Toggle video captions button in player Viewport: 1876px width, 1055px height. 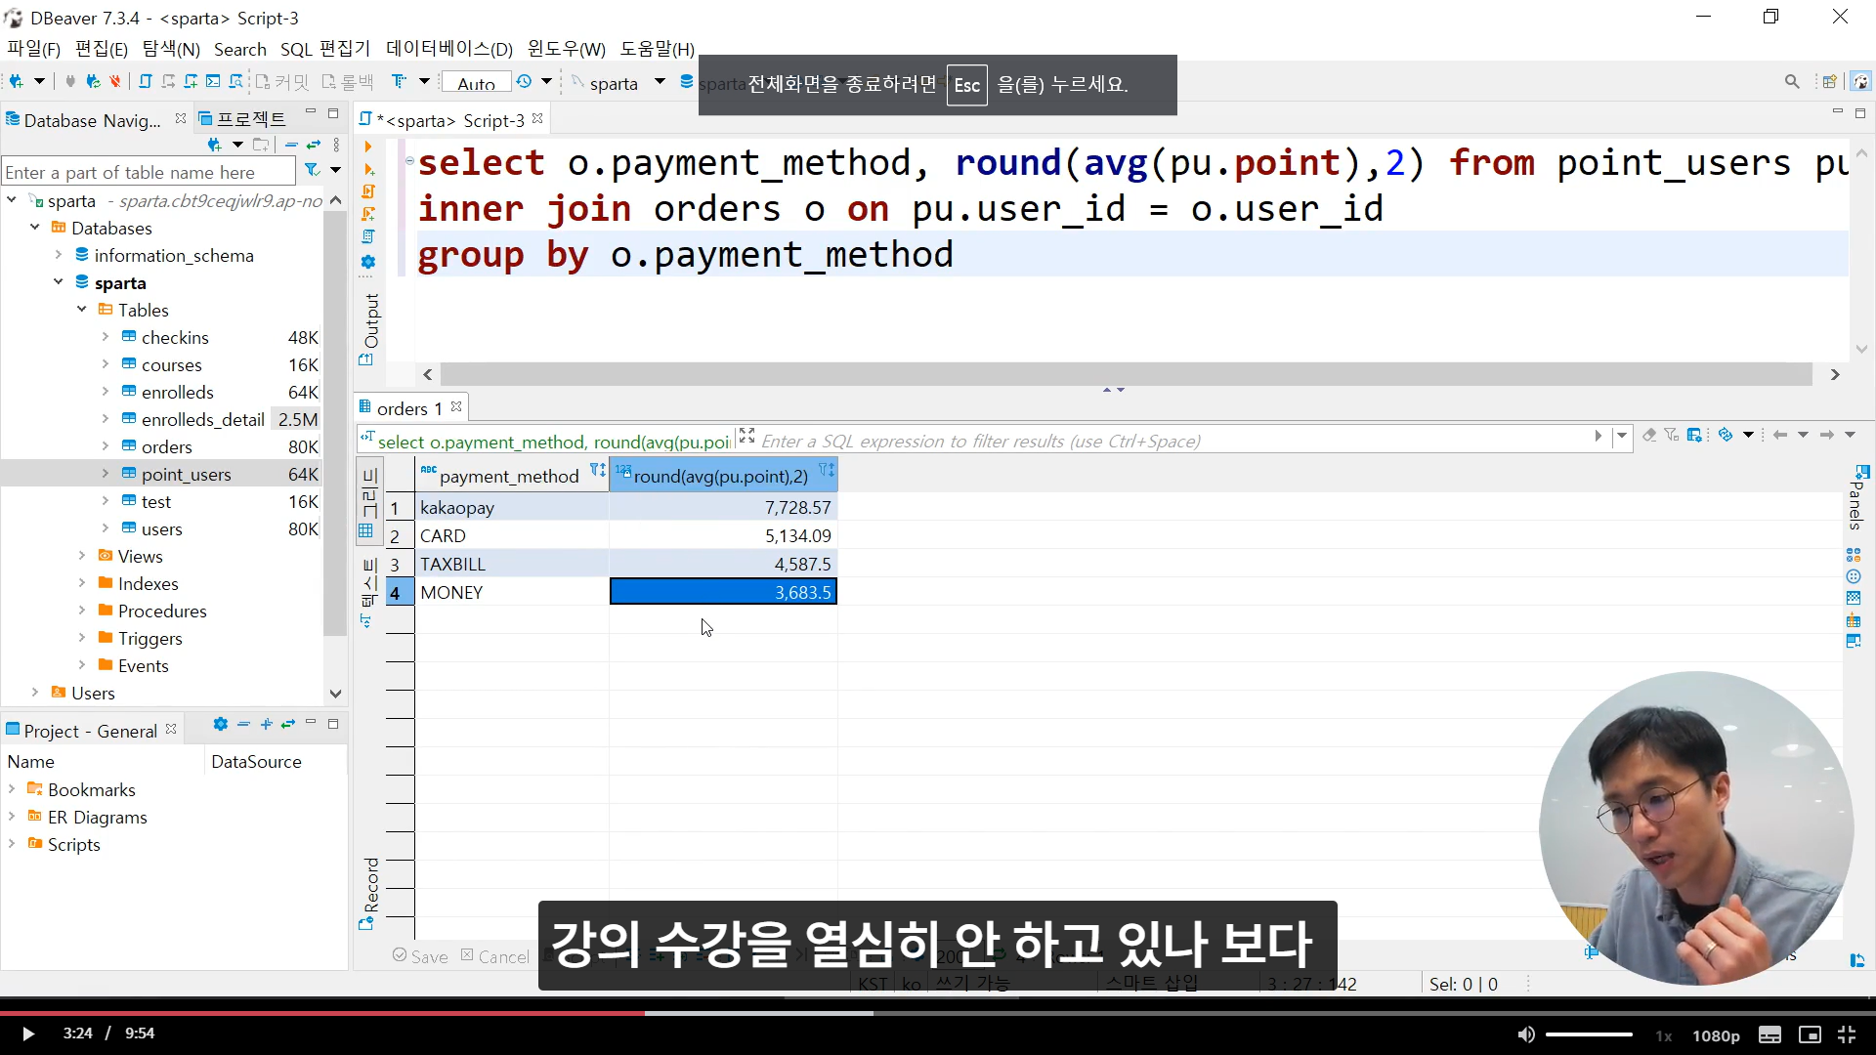point(1769,1034)
